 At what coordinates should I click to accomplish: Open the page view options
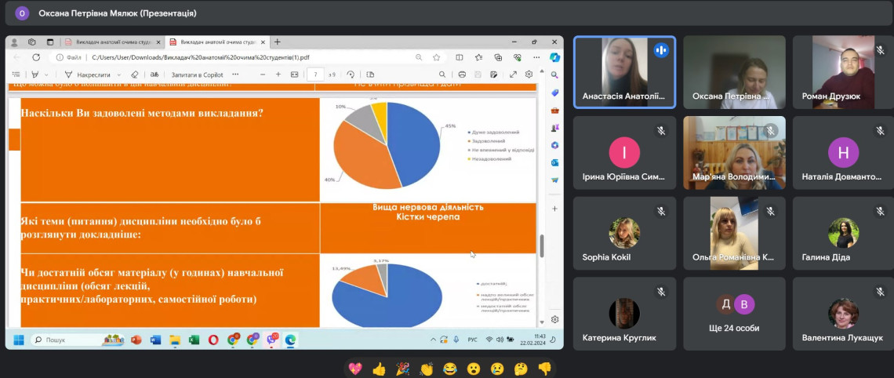370,75
